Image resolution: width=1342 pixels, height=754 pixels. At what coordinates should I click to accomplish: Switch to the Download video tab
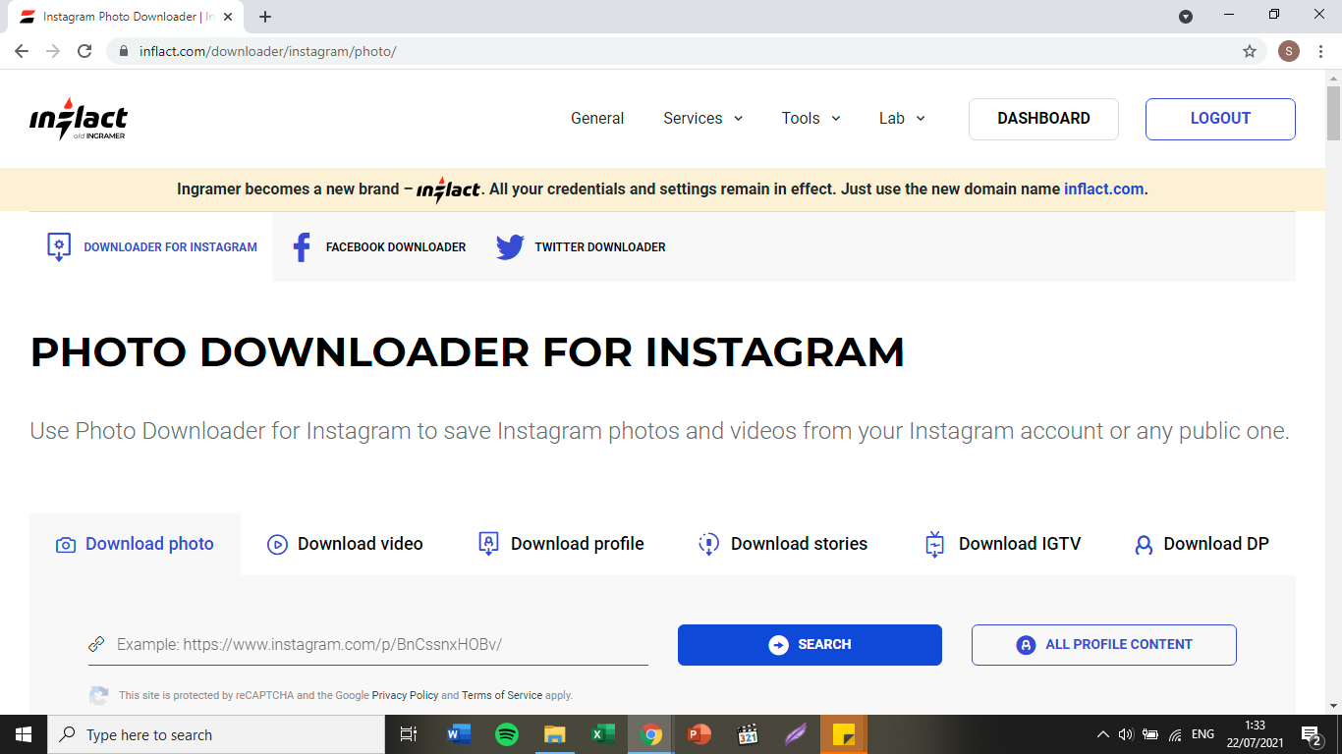(x=345, y=544)
